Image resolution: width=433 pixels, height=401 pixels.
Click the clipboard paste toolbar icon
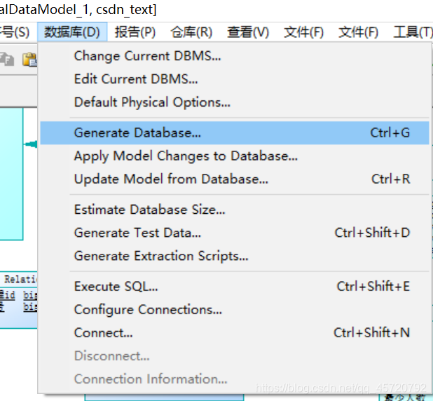(x=29, y=60)
